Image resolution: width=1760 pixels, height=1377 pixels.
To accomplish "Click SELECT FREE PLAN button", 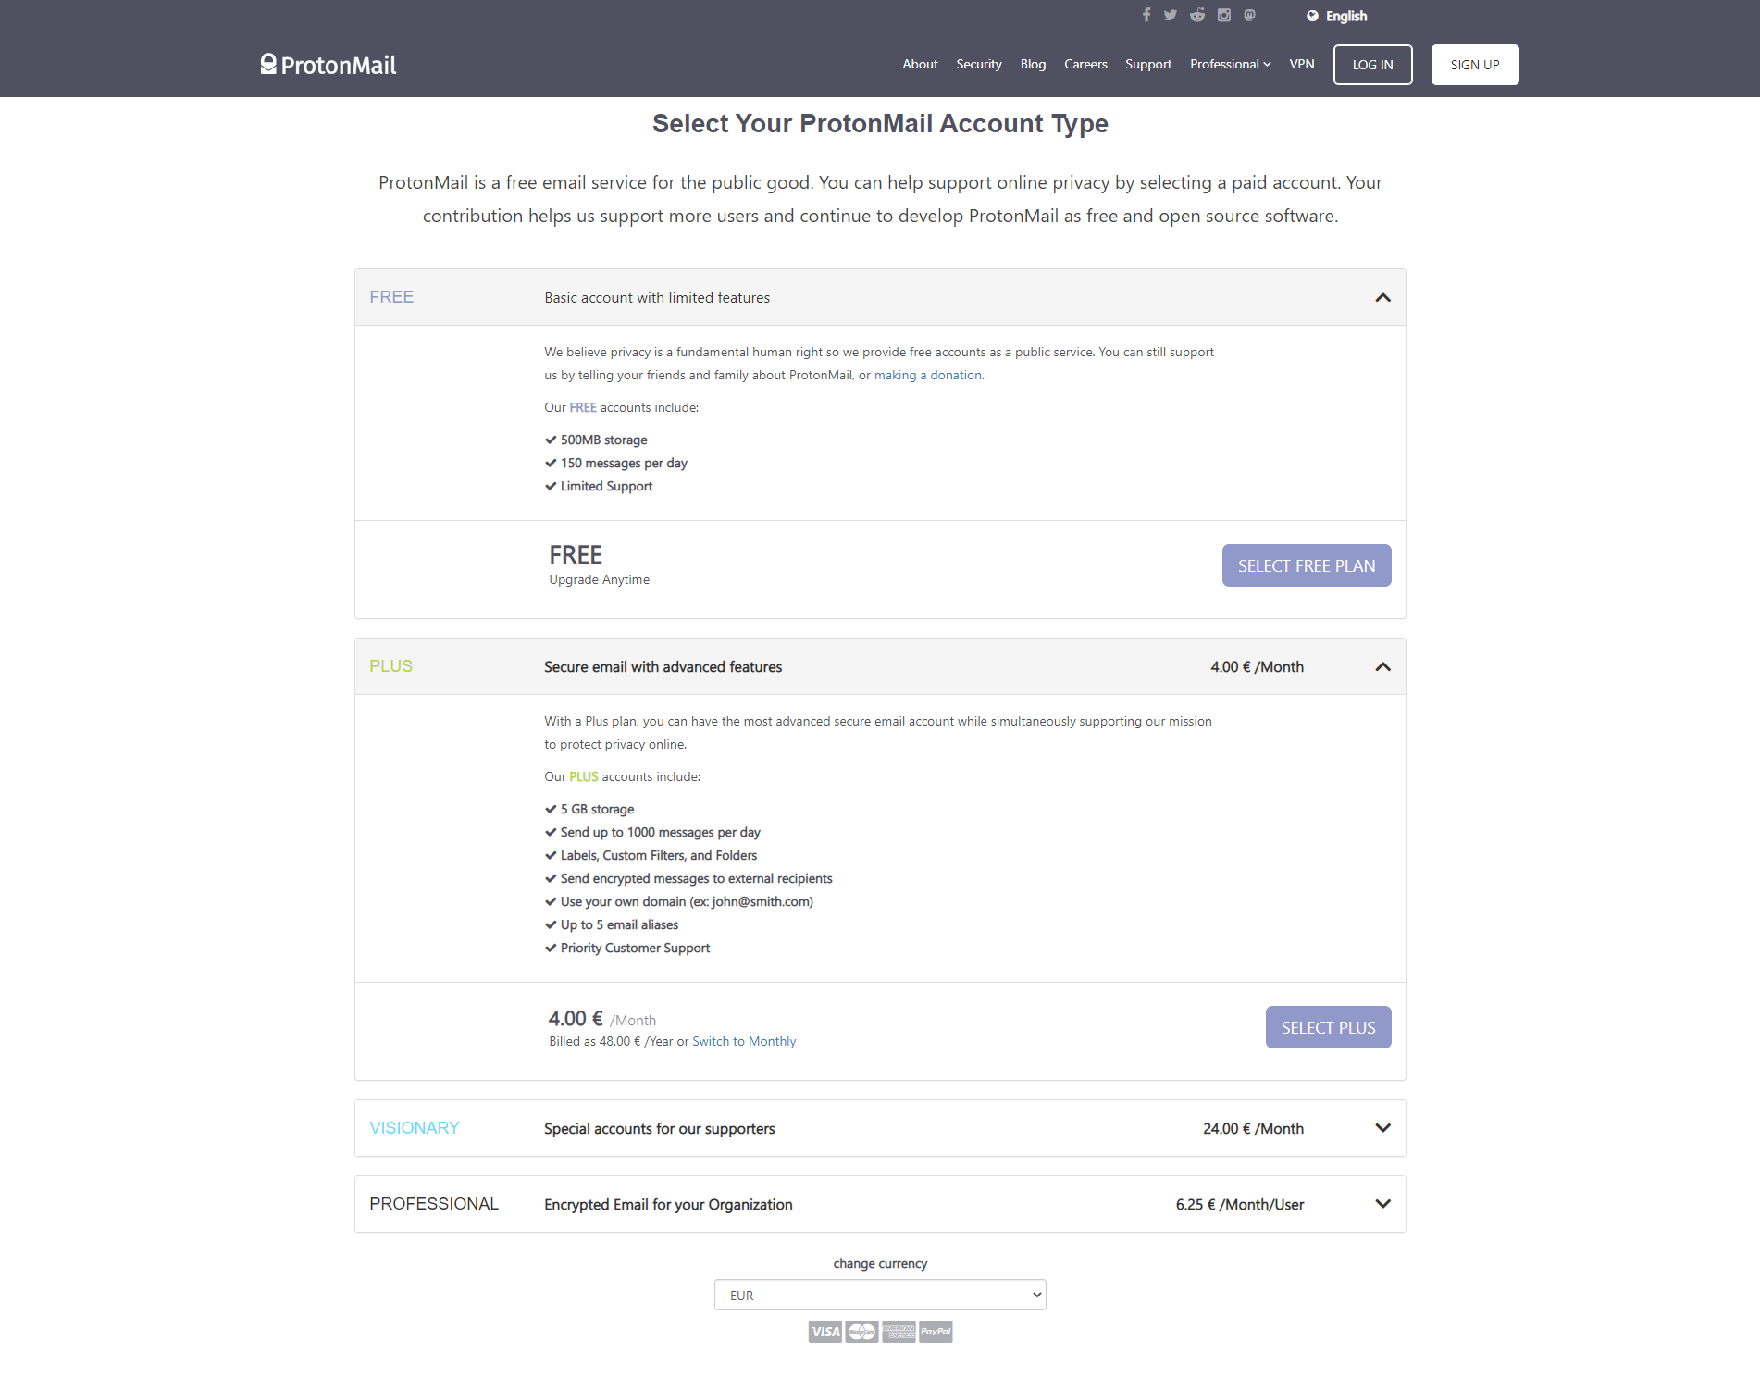I will 1307,565.
